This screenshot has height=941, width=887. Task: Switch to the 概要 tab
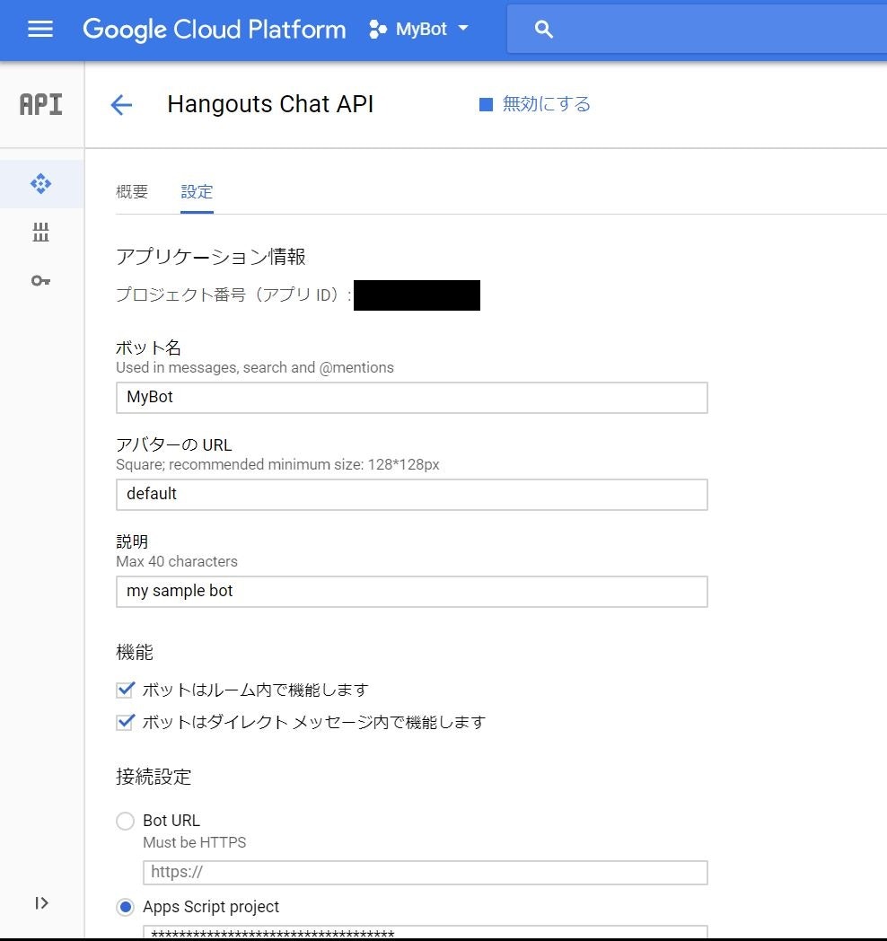pyautogui.click(x=132, y=191)
